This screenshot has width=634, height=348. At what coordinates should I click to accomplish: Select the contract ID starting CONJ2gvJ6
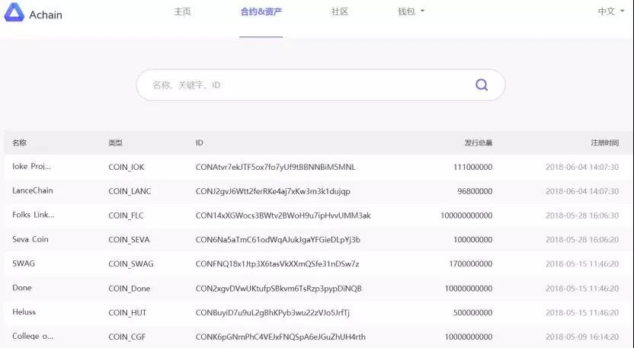pos(273,191)
